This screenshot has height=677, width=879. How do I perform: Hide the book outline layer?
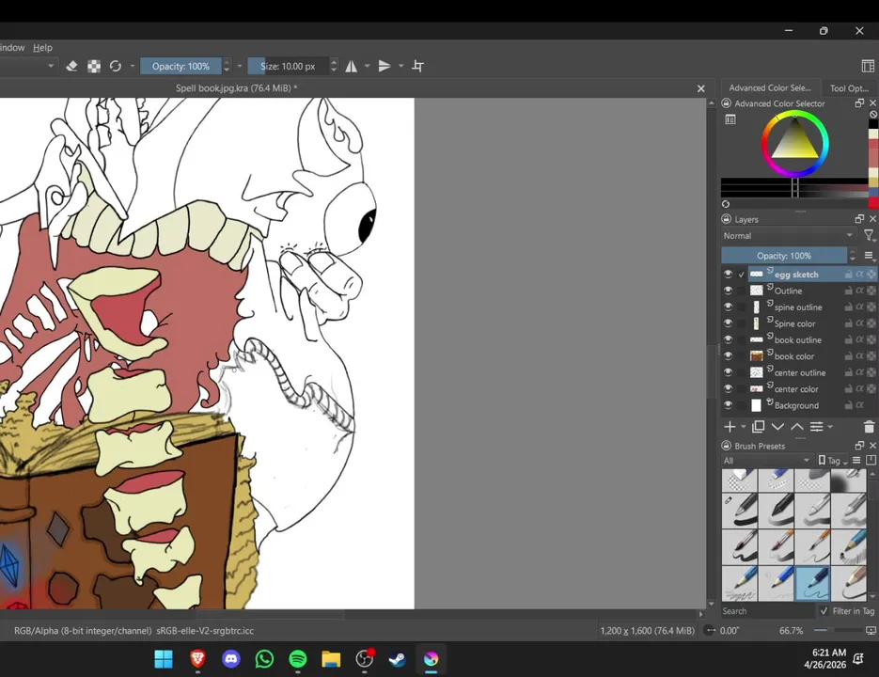pyautogui.click(x=728, y=339)
